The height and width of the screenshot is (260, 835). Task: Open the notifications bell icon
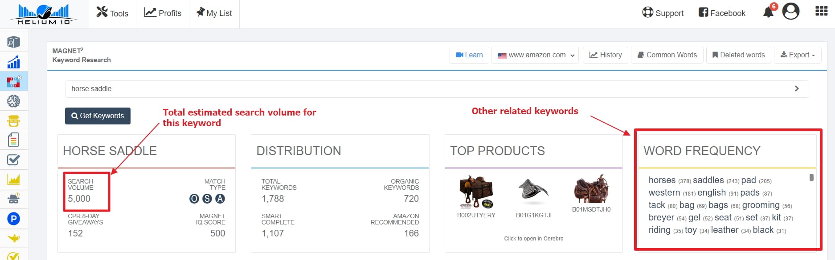pos(769,12)
